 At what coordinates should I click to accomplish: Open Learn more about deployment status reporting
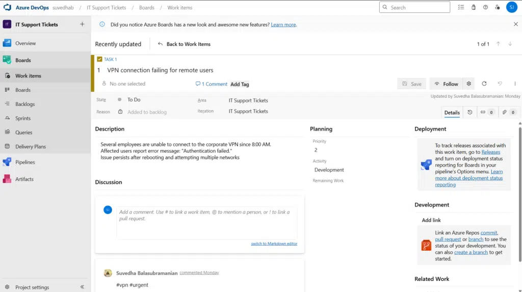click(469, 178)
